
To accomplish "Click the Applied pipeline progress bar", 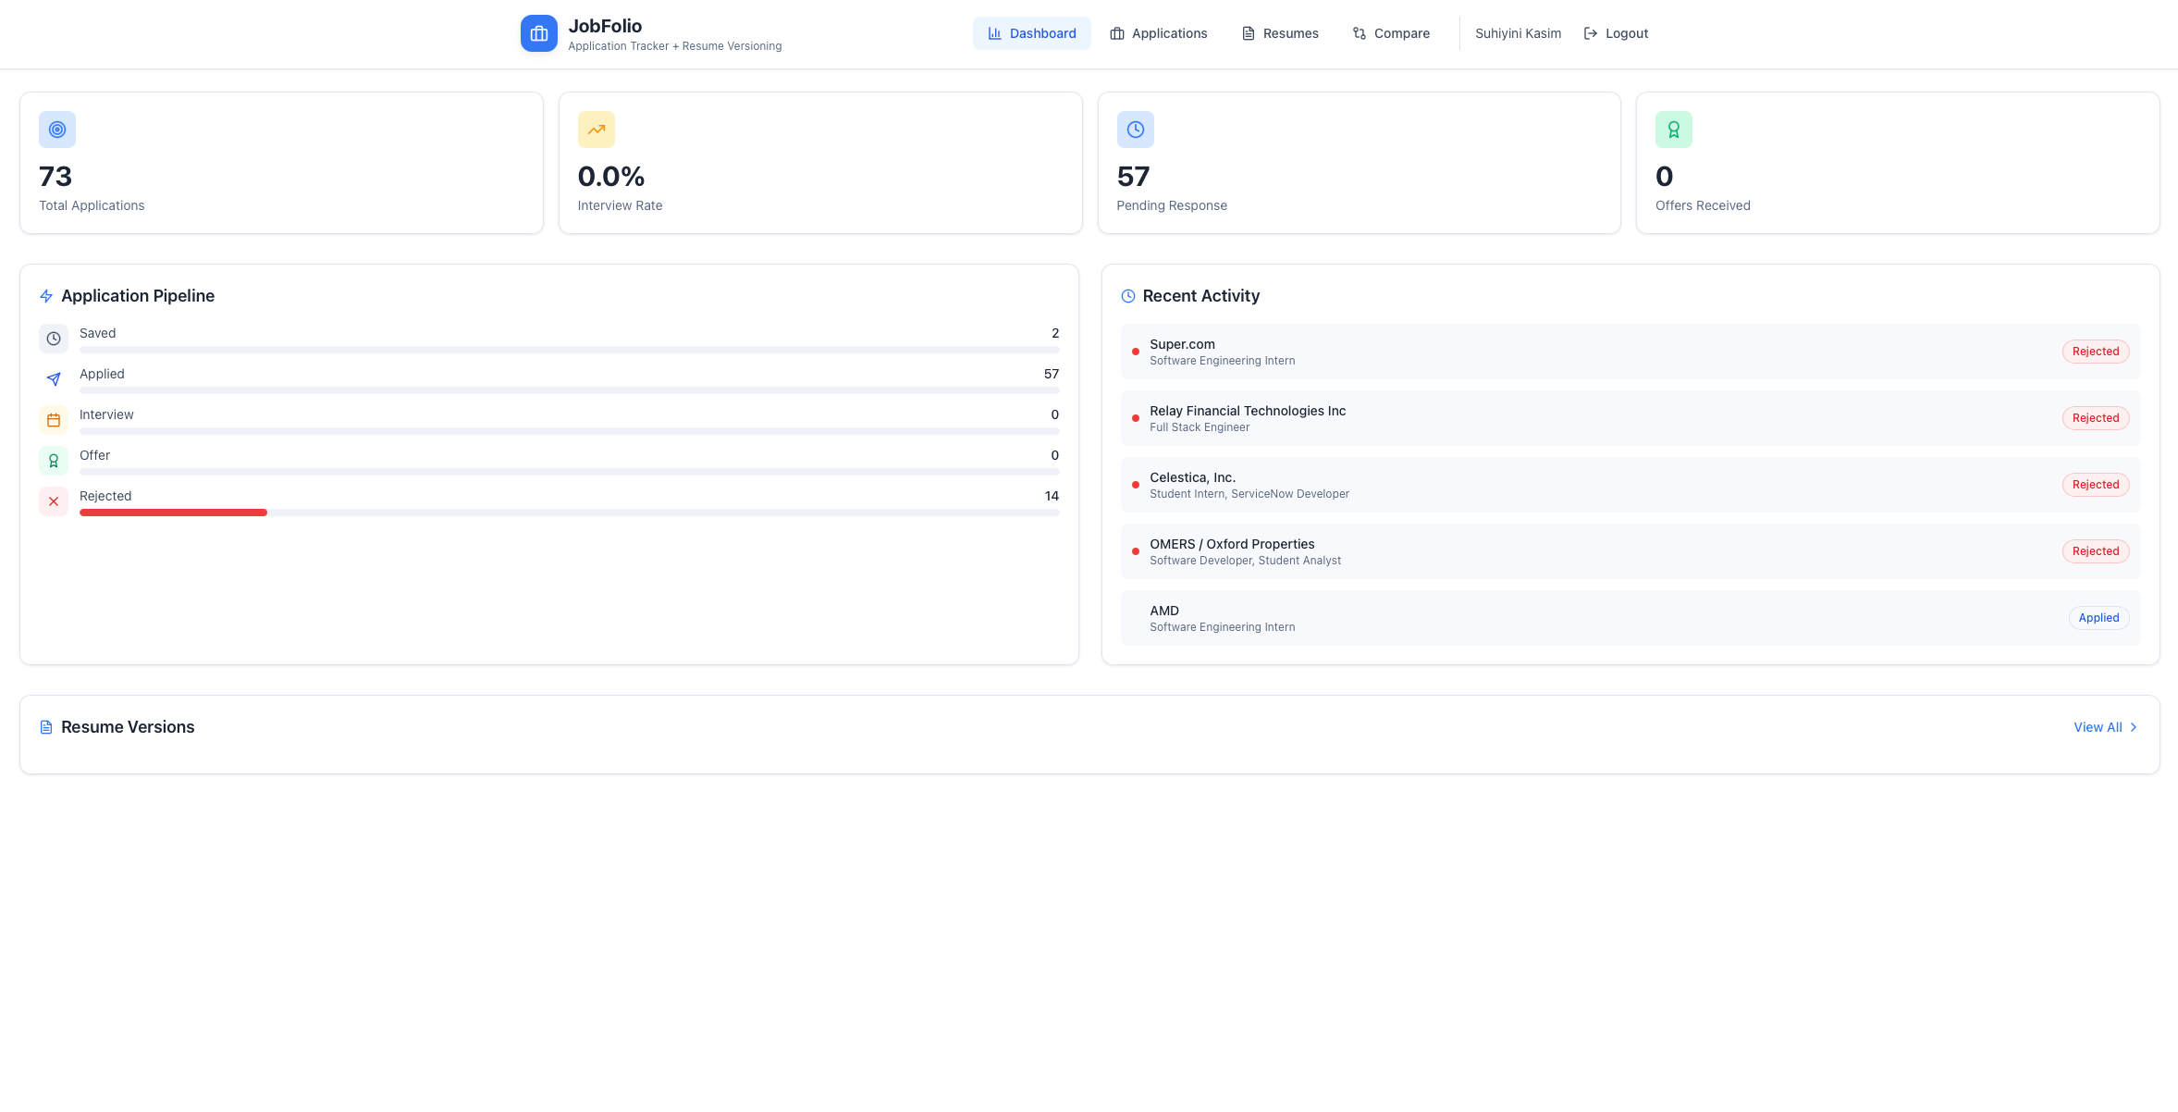I will point(570,390).
